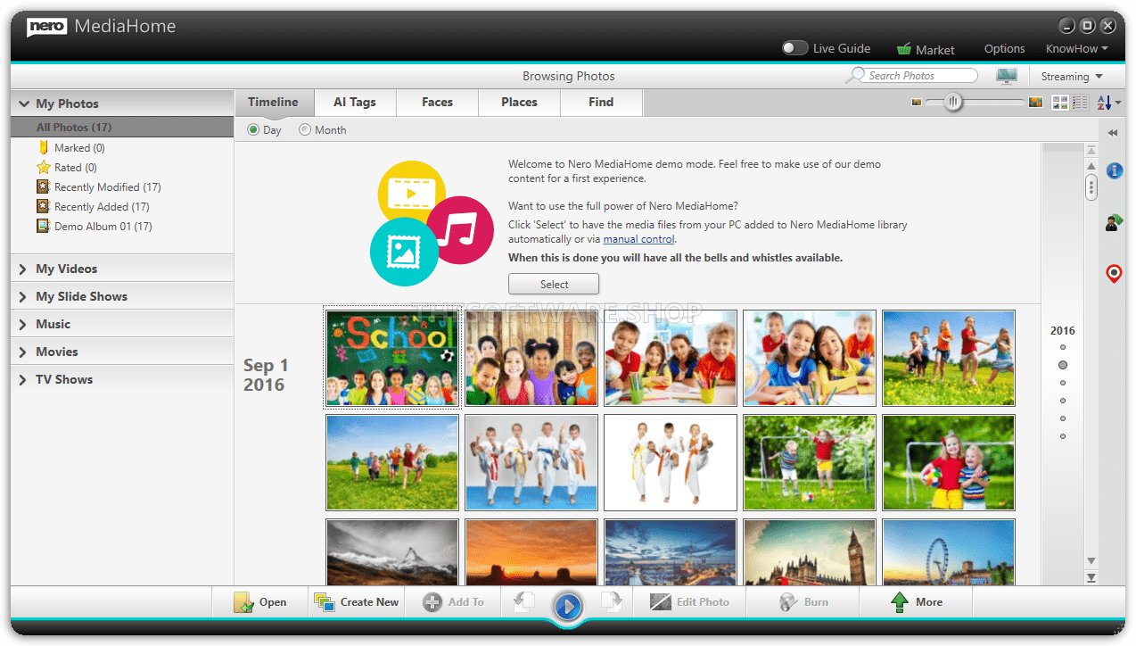Rotate photo left using the toolbar icon
The image size is (1136, 646).
click(x=524, y=602)
